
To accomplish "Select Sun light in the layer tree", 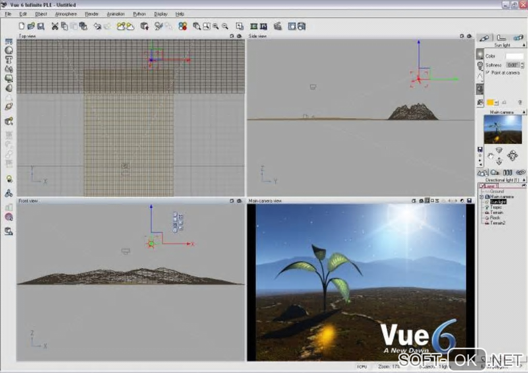I will click(x=498, y=202).
